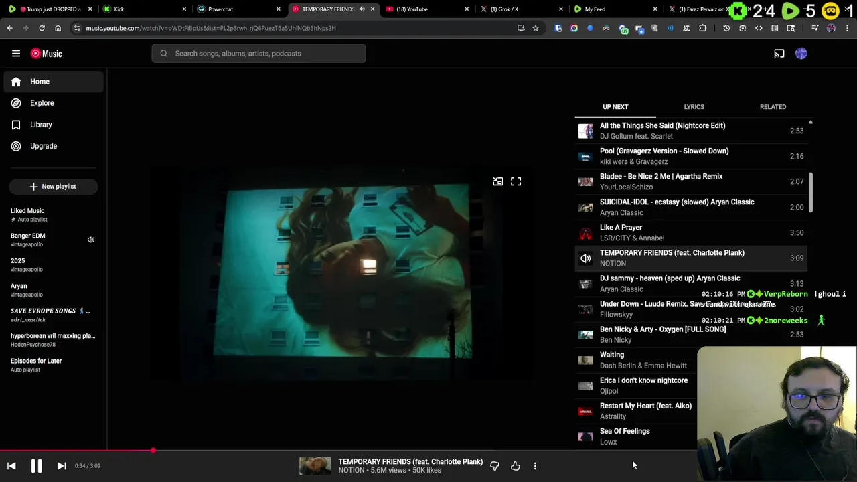Viewport: 857px width, 482px height.
Task: Click the YouTube Music logo
Action: coord(46,54)
